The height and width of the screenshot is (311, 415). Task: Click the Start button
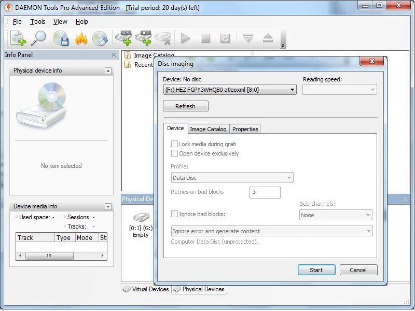[x=316, y=270]
